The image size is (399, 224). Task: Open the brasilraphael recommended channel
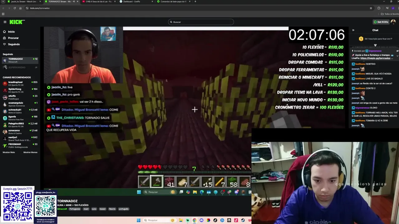pos(20,83)
